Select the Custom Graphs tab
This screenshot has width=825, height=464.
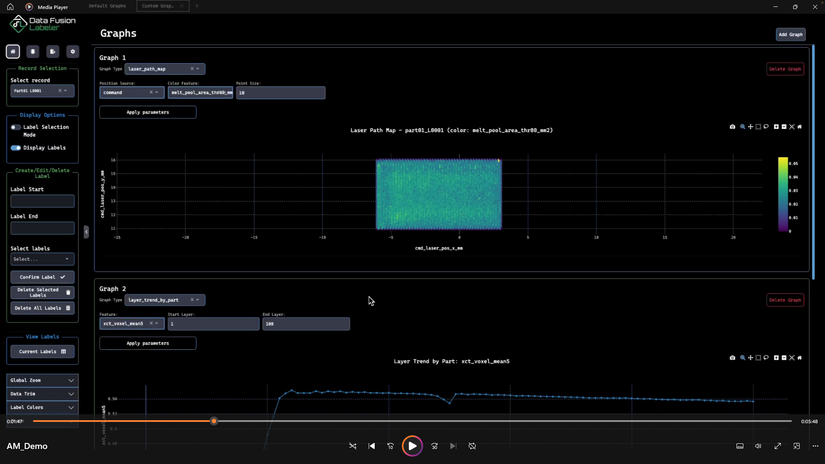158,6
